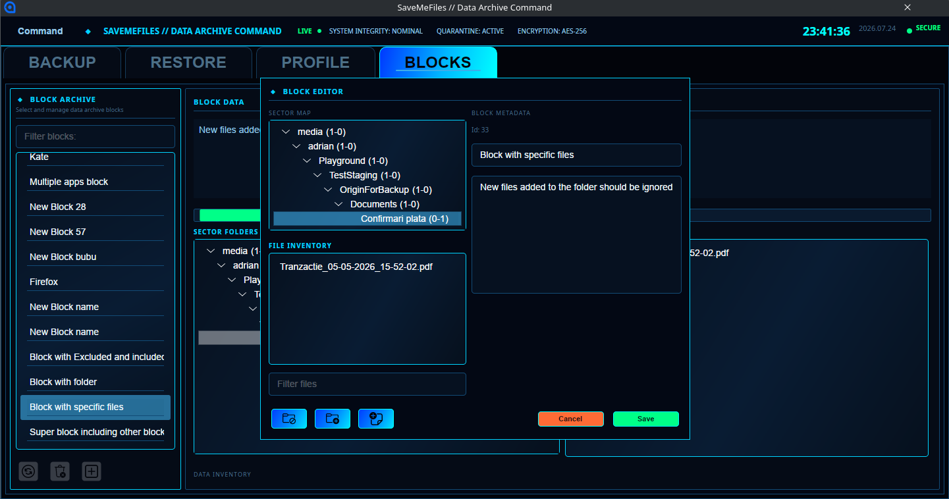Select 'New Block 28' in the list

pos(95,207)
